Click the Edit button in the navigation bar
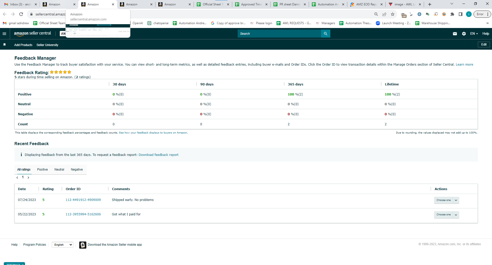This screenshot has width=492, height=265. pos(484,45)
